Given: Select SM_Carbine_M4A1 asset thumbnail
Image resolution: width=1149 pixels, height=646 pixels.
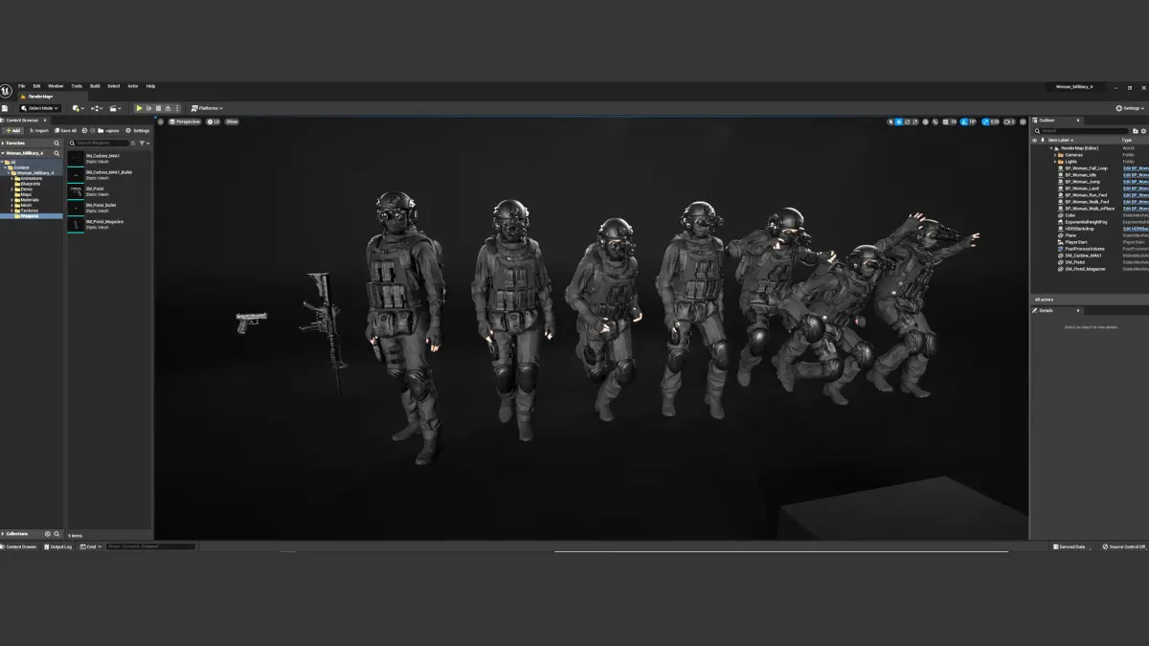Looking at the screenshot, I should 76,159.
